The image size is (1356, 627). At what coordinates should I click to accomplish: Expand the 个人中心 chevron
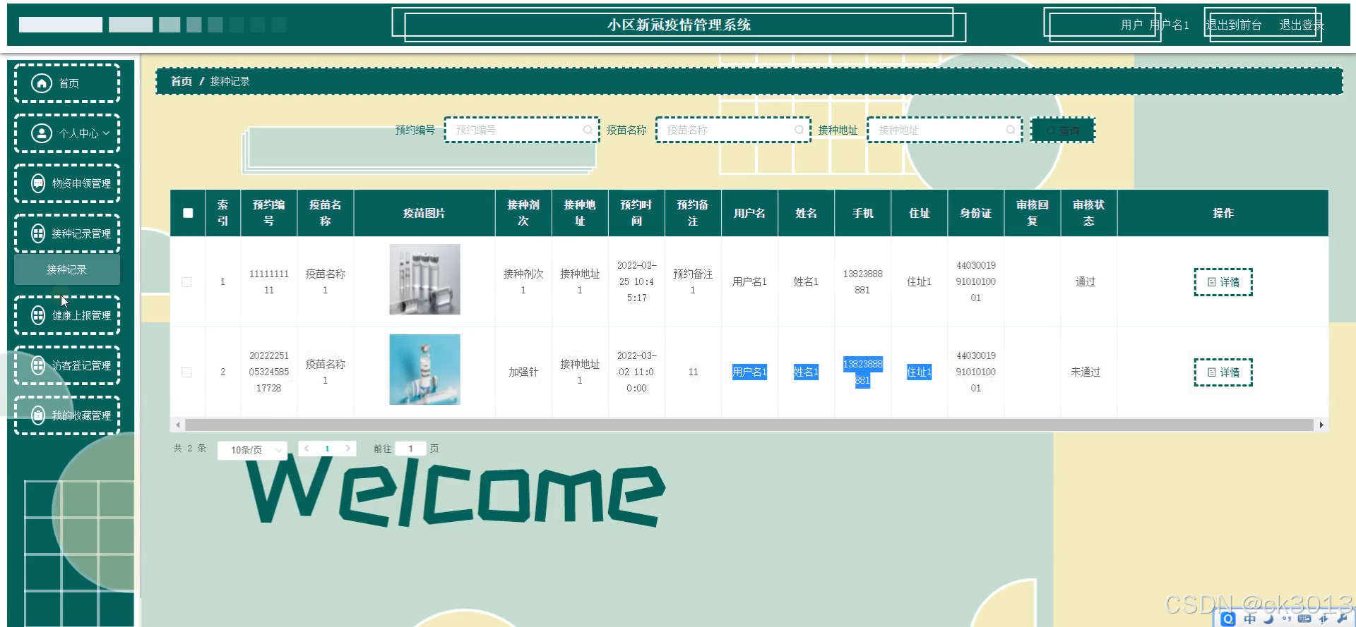[x=107, y=133]
